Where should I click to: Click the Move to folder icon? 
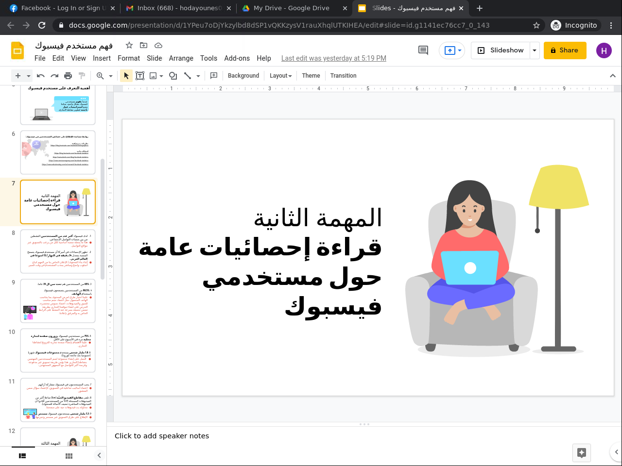[x=143, y=45]
